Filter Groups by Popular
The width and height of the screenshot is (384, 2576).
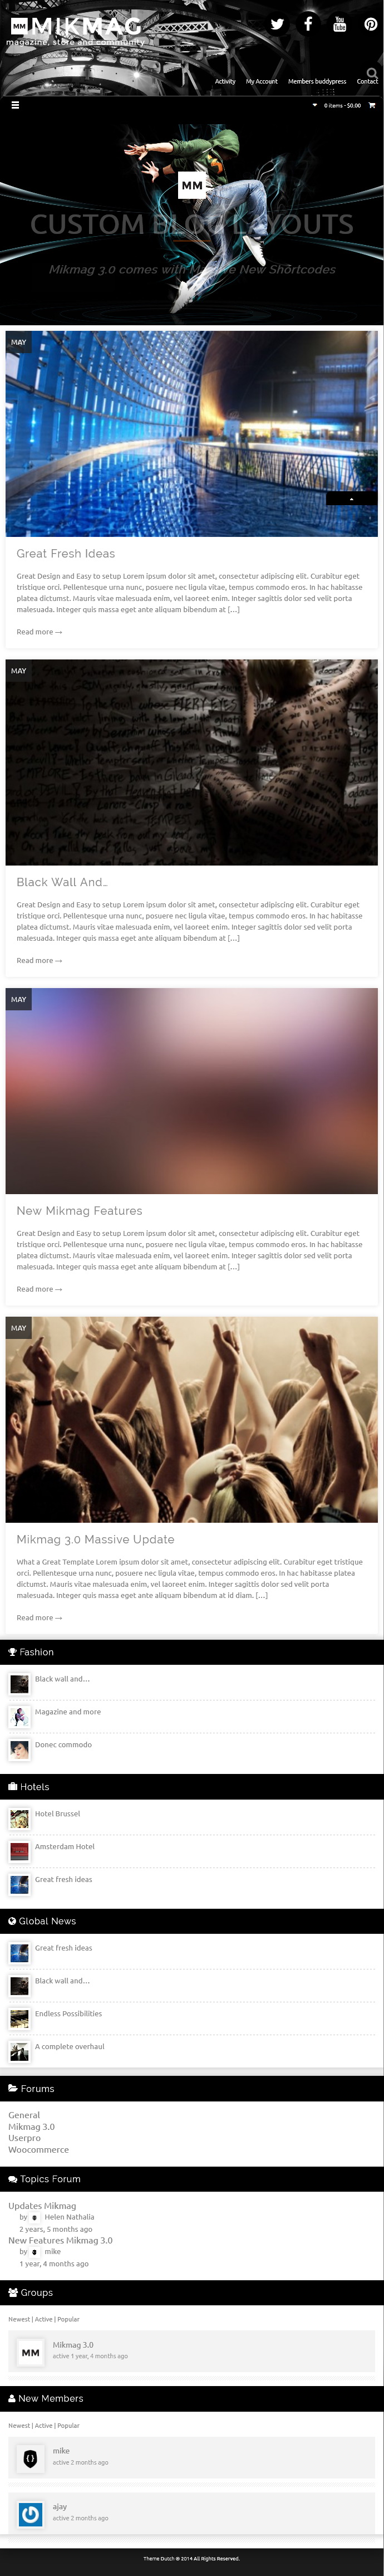[68, 2318]
